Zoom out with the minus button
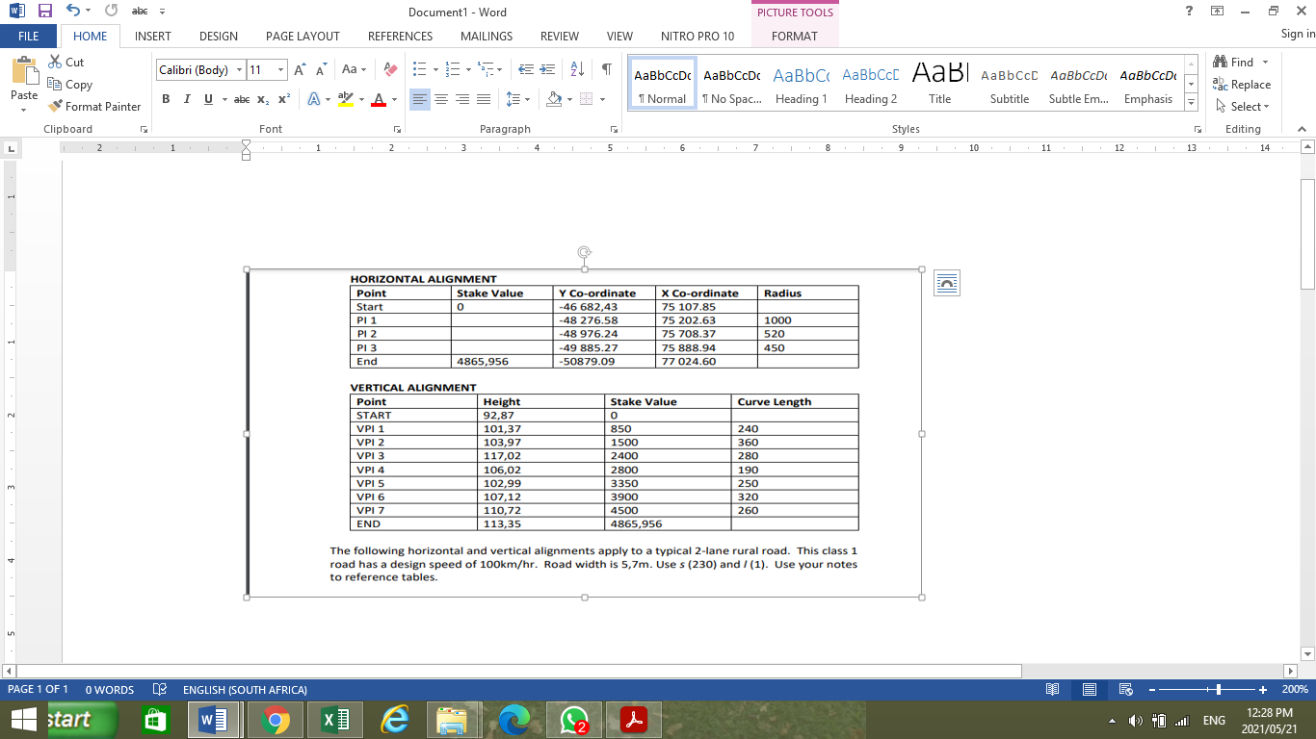Image resolution: width=1316 pixels, height=739 pixels. [1150, 690]
